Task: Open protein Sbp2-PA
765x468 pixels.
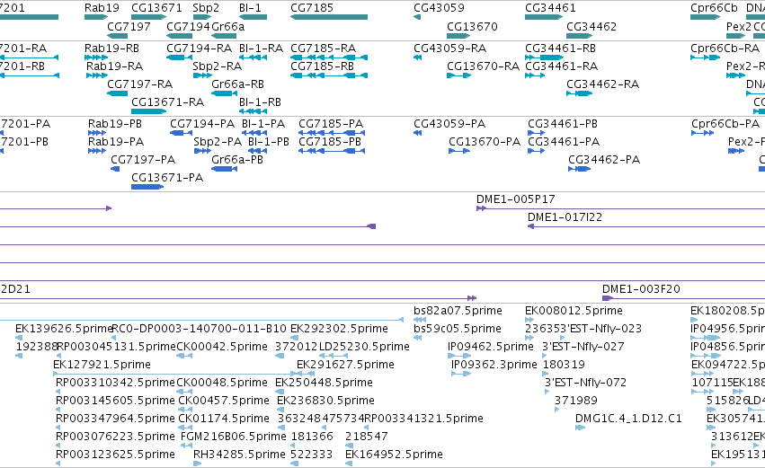Action: pos(218,142)
